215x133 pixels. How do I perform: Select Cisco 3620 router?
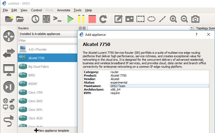click(47, 118)
